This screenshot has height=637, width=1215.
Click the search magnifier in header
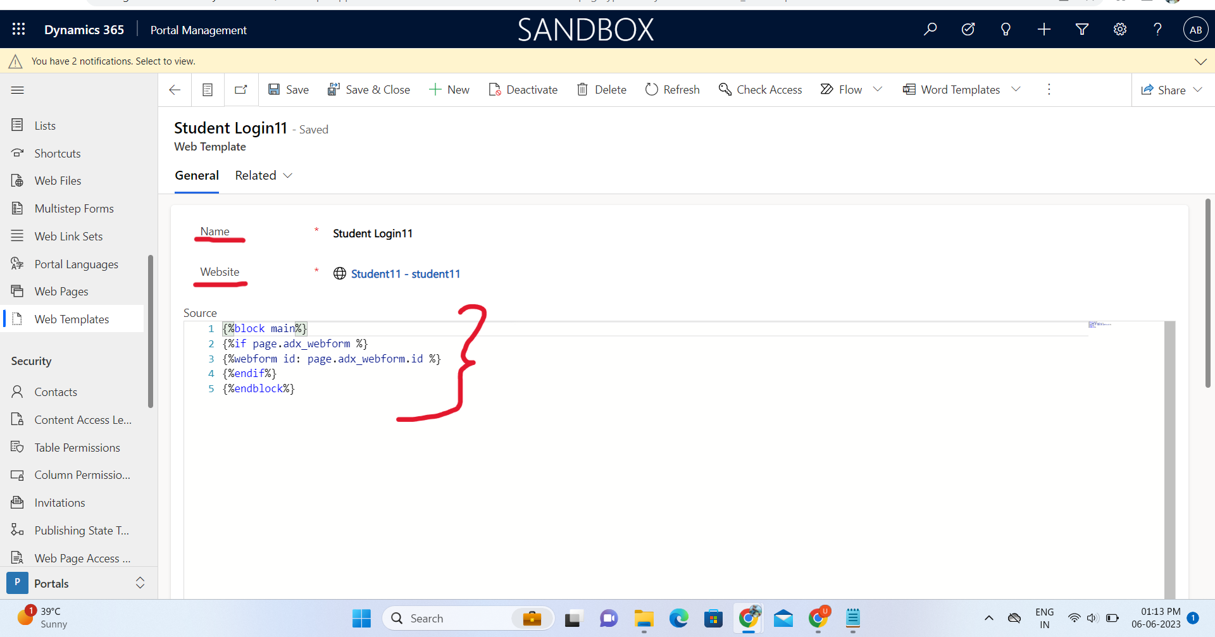coord(930,29)
